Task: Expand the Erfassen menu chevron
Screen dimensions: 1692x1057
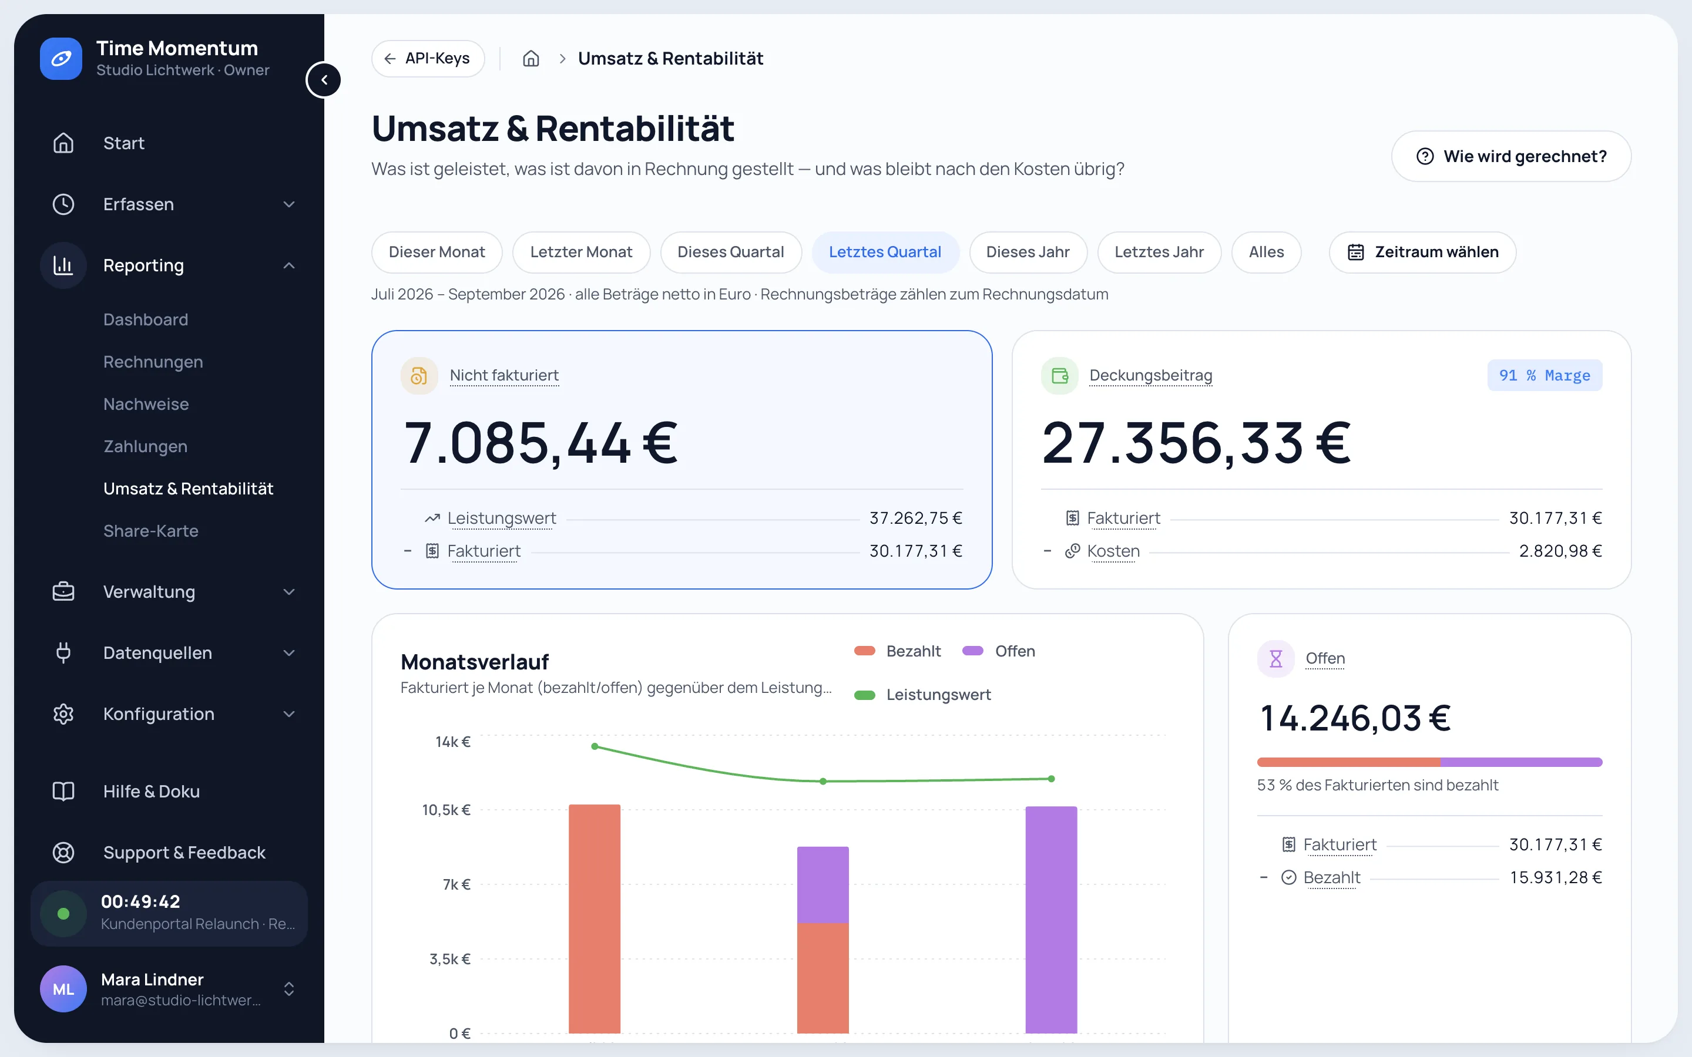Action: click(x=289, y=204)
